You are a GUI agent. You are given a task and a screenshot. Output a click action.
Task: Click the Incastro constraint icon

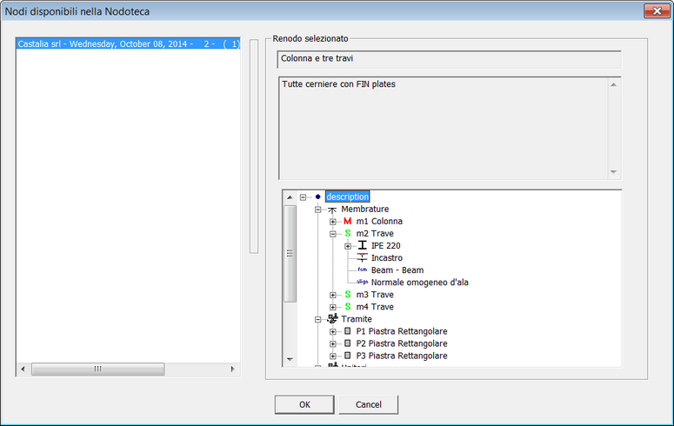(x=363, y=258)
